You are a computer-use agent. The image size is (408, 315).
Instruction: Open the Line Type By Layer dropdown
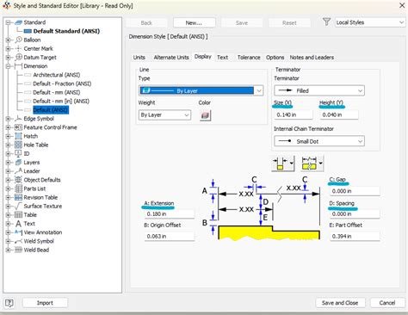(x=201, y=90)
